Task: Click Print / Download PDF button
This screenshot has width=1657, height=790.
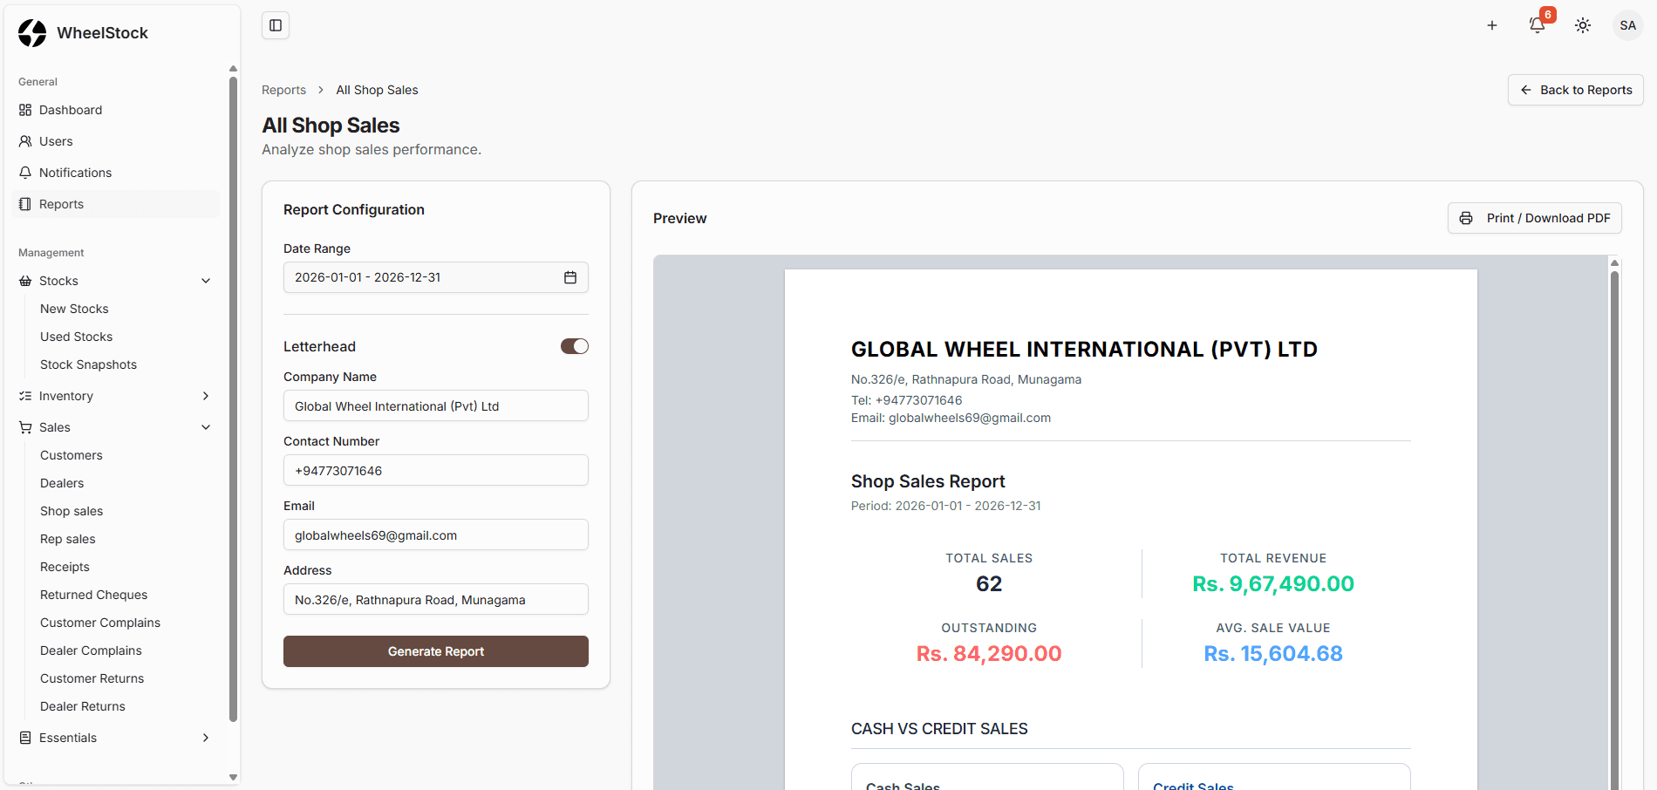Action: click(1535, 218)
